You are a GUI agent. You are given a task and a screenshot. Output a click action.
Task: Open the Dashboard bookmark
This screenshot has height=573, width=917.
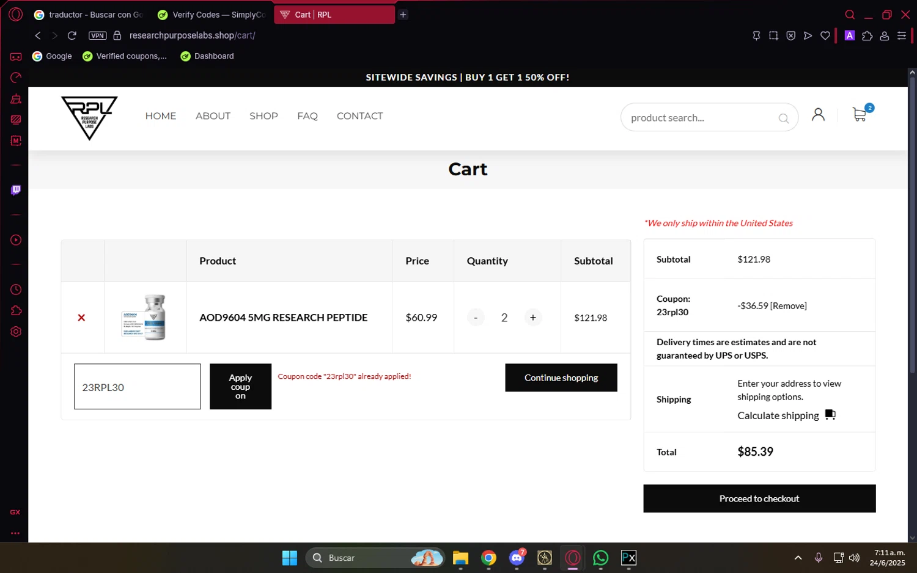(207, 56)
